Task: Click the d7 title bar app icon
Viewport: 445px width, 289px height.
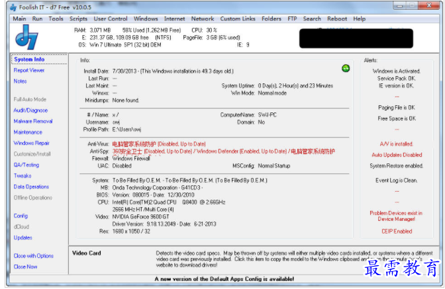Action: [13, 7]
